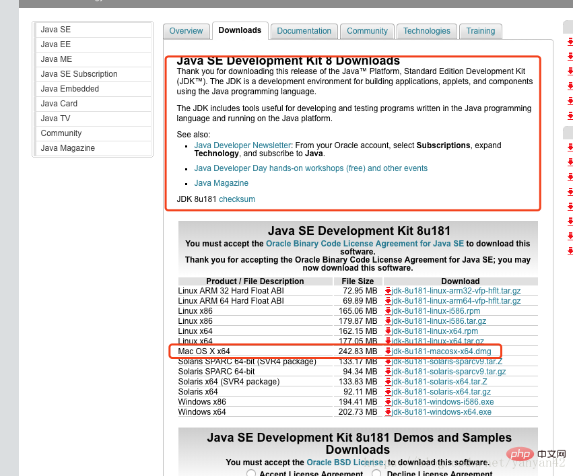The width and height of the screenshot is (573, 476).
Task: Select Accept License Agreement radio button
Action: point(251,473)
